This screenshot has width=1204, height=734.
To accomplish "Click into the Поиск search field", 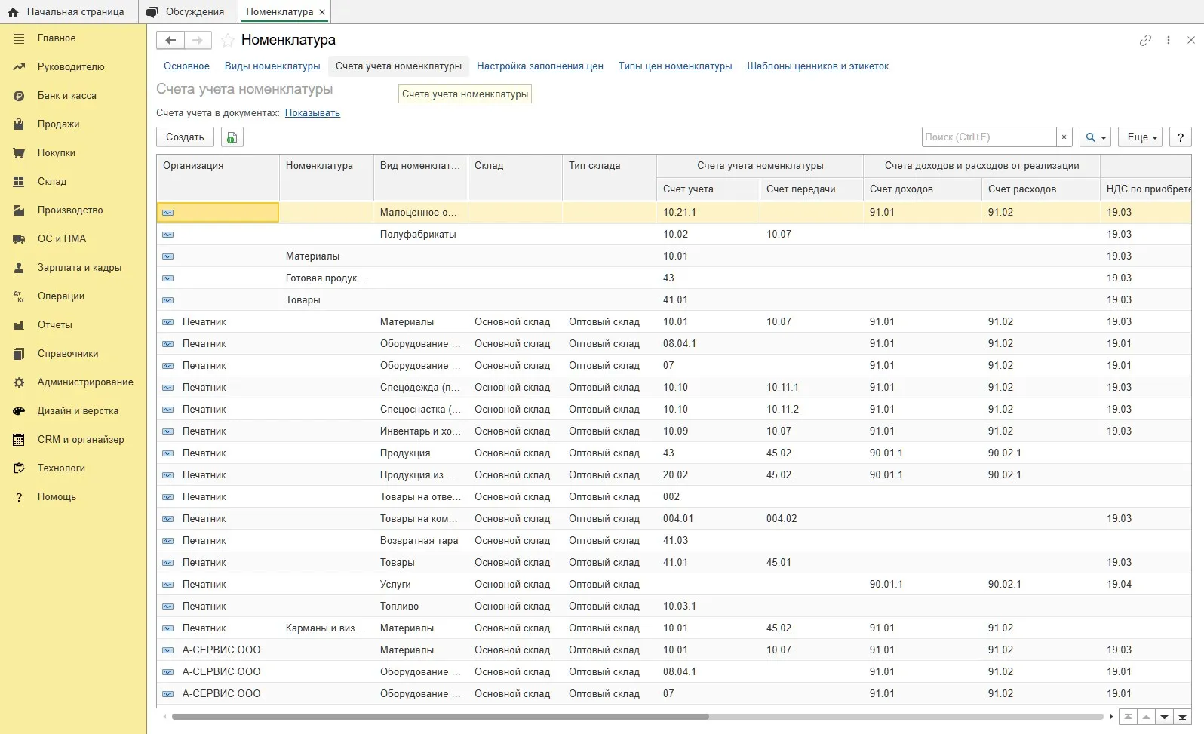I will coord(989,137).
